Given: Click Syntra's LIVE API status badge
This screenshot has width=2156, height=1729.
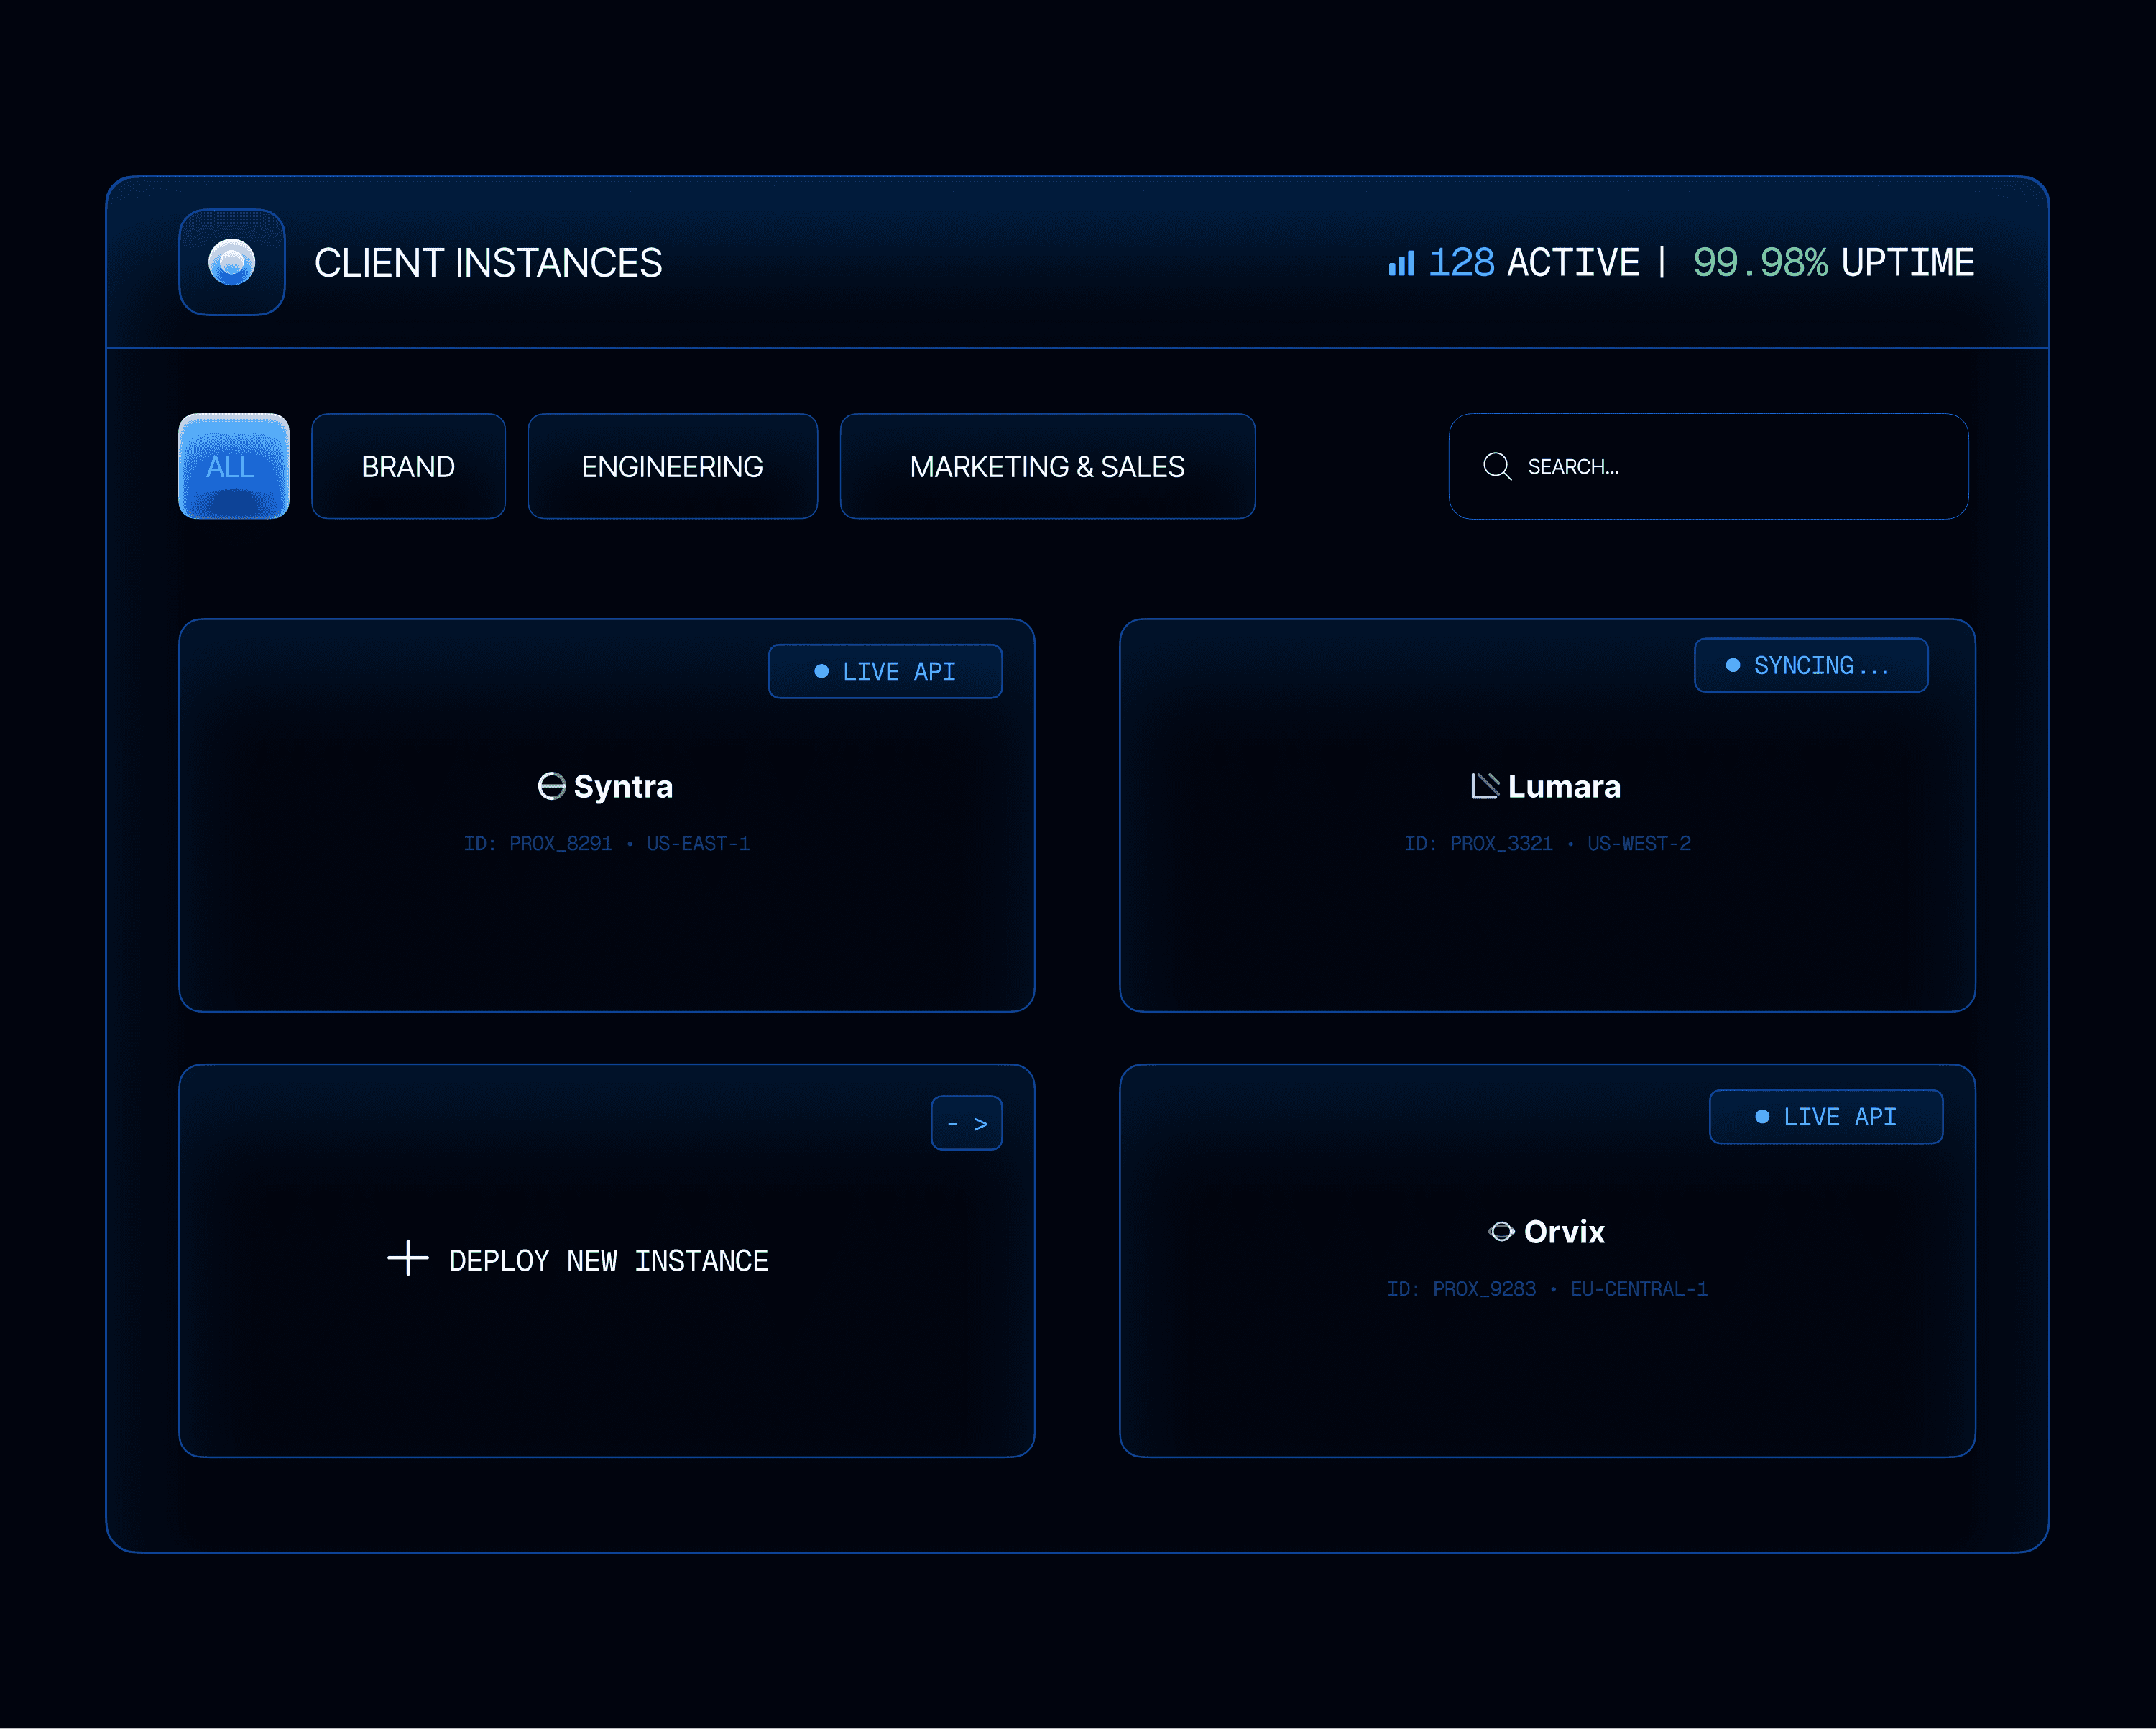Looking at the screenshot, I should (885, 671).
